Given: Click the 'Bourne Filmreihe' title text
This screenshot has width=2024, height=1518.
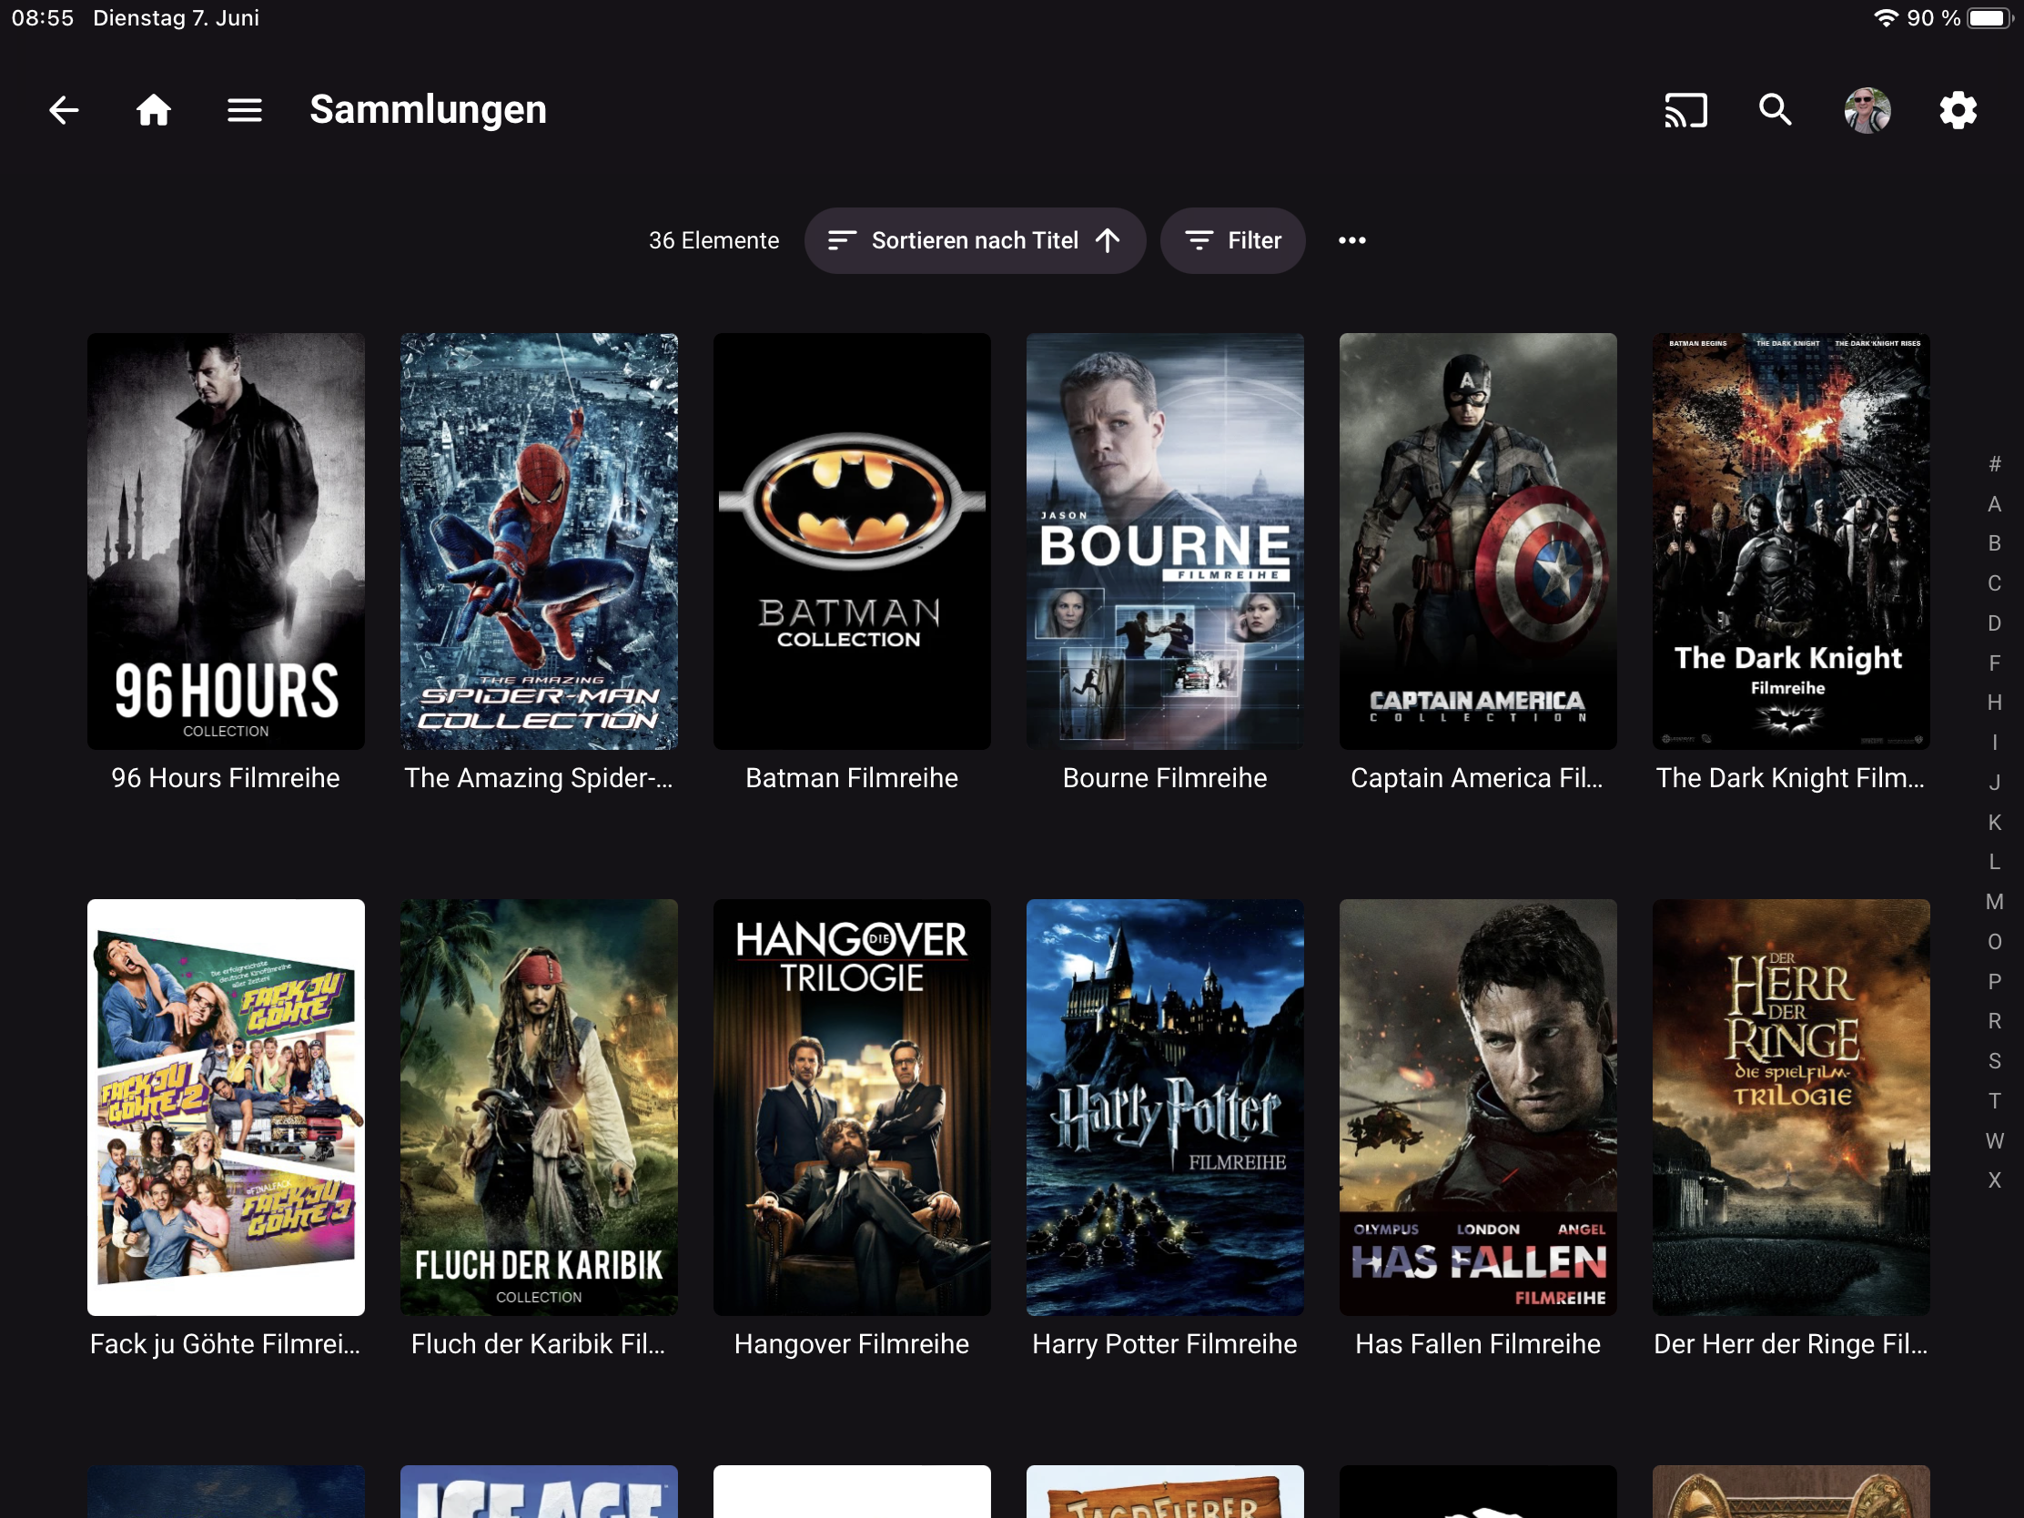Looking at the screenshot, I should coord(1165,778).
